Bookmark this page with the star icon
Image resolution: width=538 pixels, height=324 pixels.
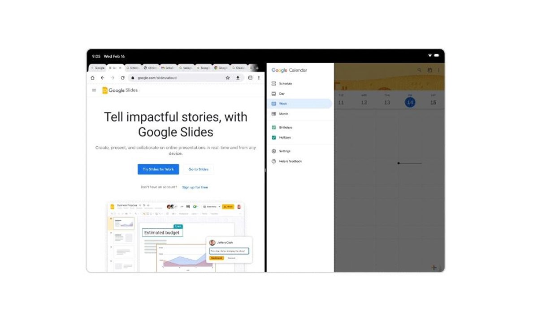[228, 78]
